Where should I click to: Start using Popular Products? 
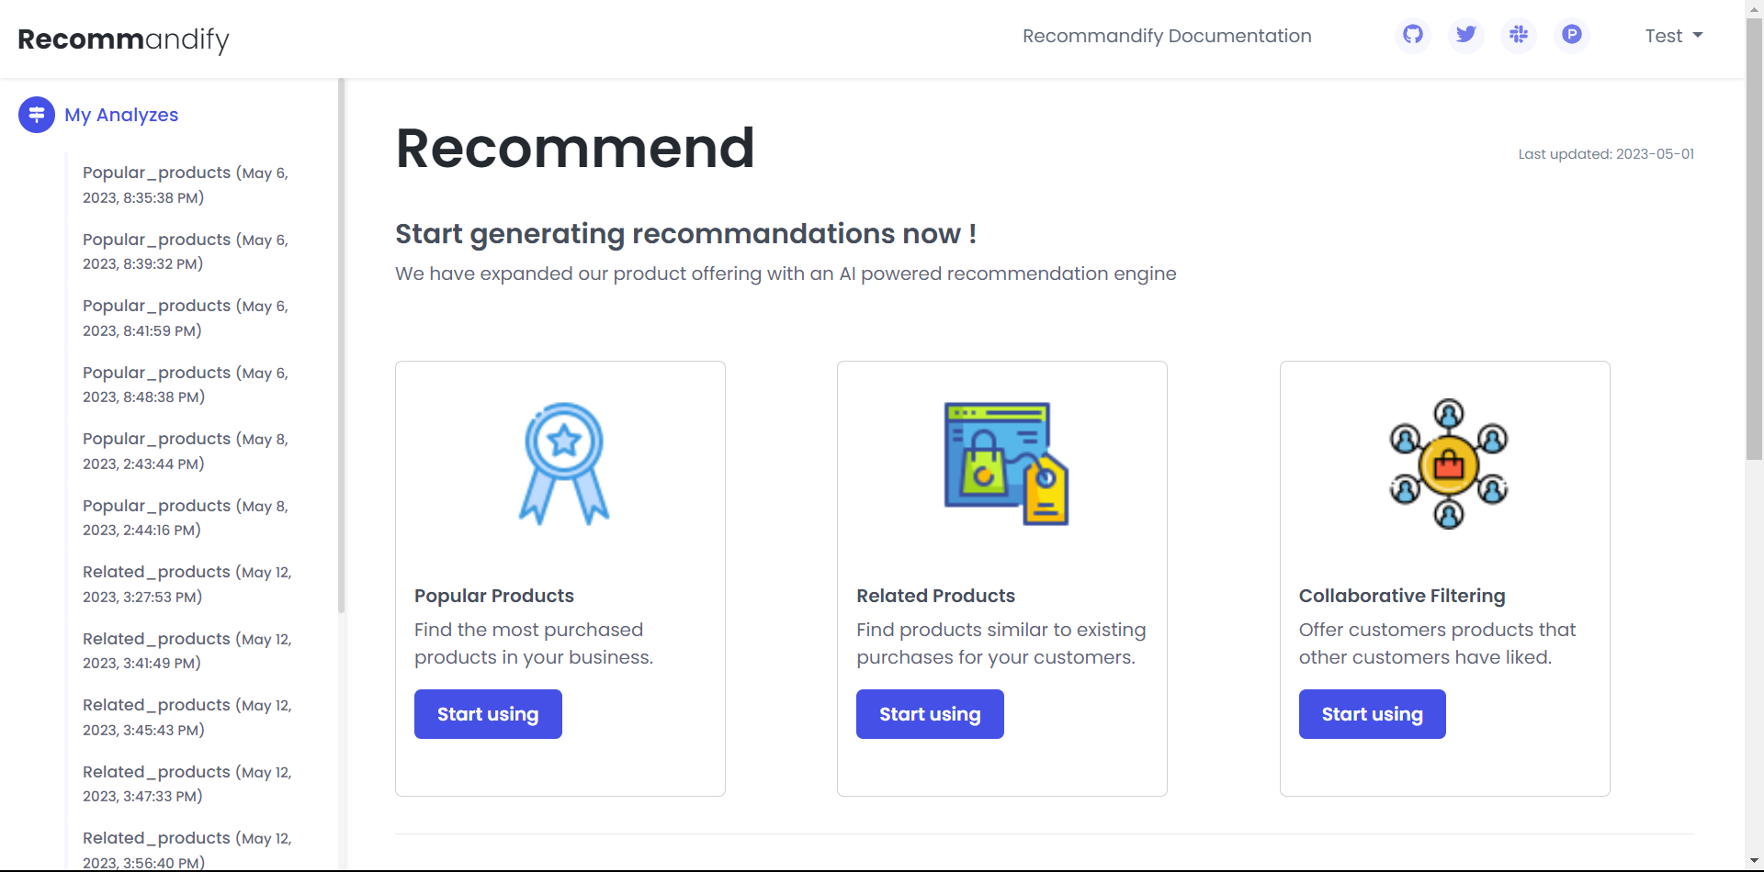click(x=488, y=714)
